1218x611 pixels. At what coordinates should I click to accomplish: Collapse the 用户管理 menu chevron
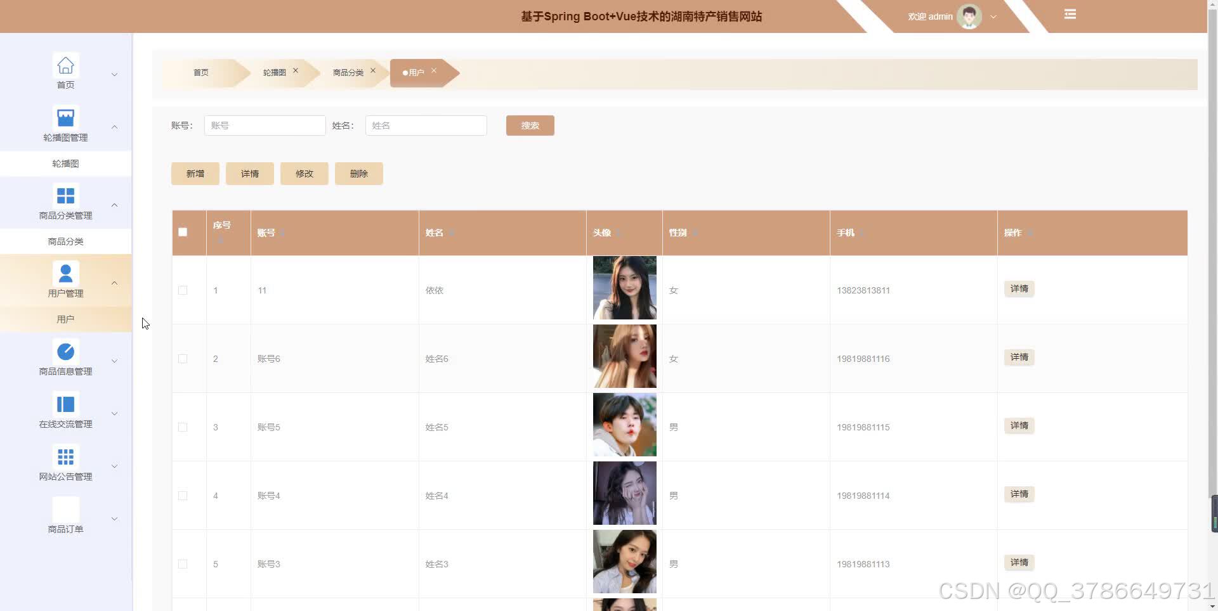tap(114, 283)
